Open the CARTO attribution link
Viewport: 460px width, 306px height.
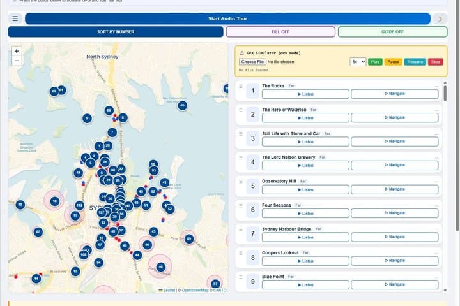[x=220, y=290]
